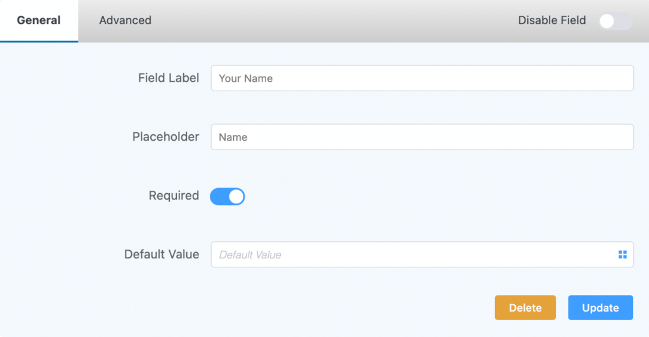
Task: Click the blue track of Required switch
Action: tap(219, 197)
